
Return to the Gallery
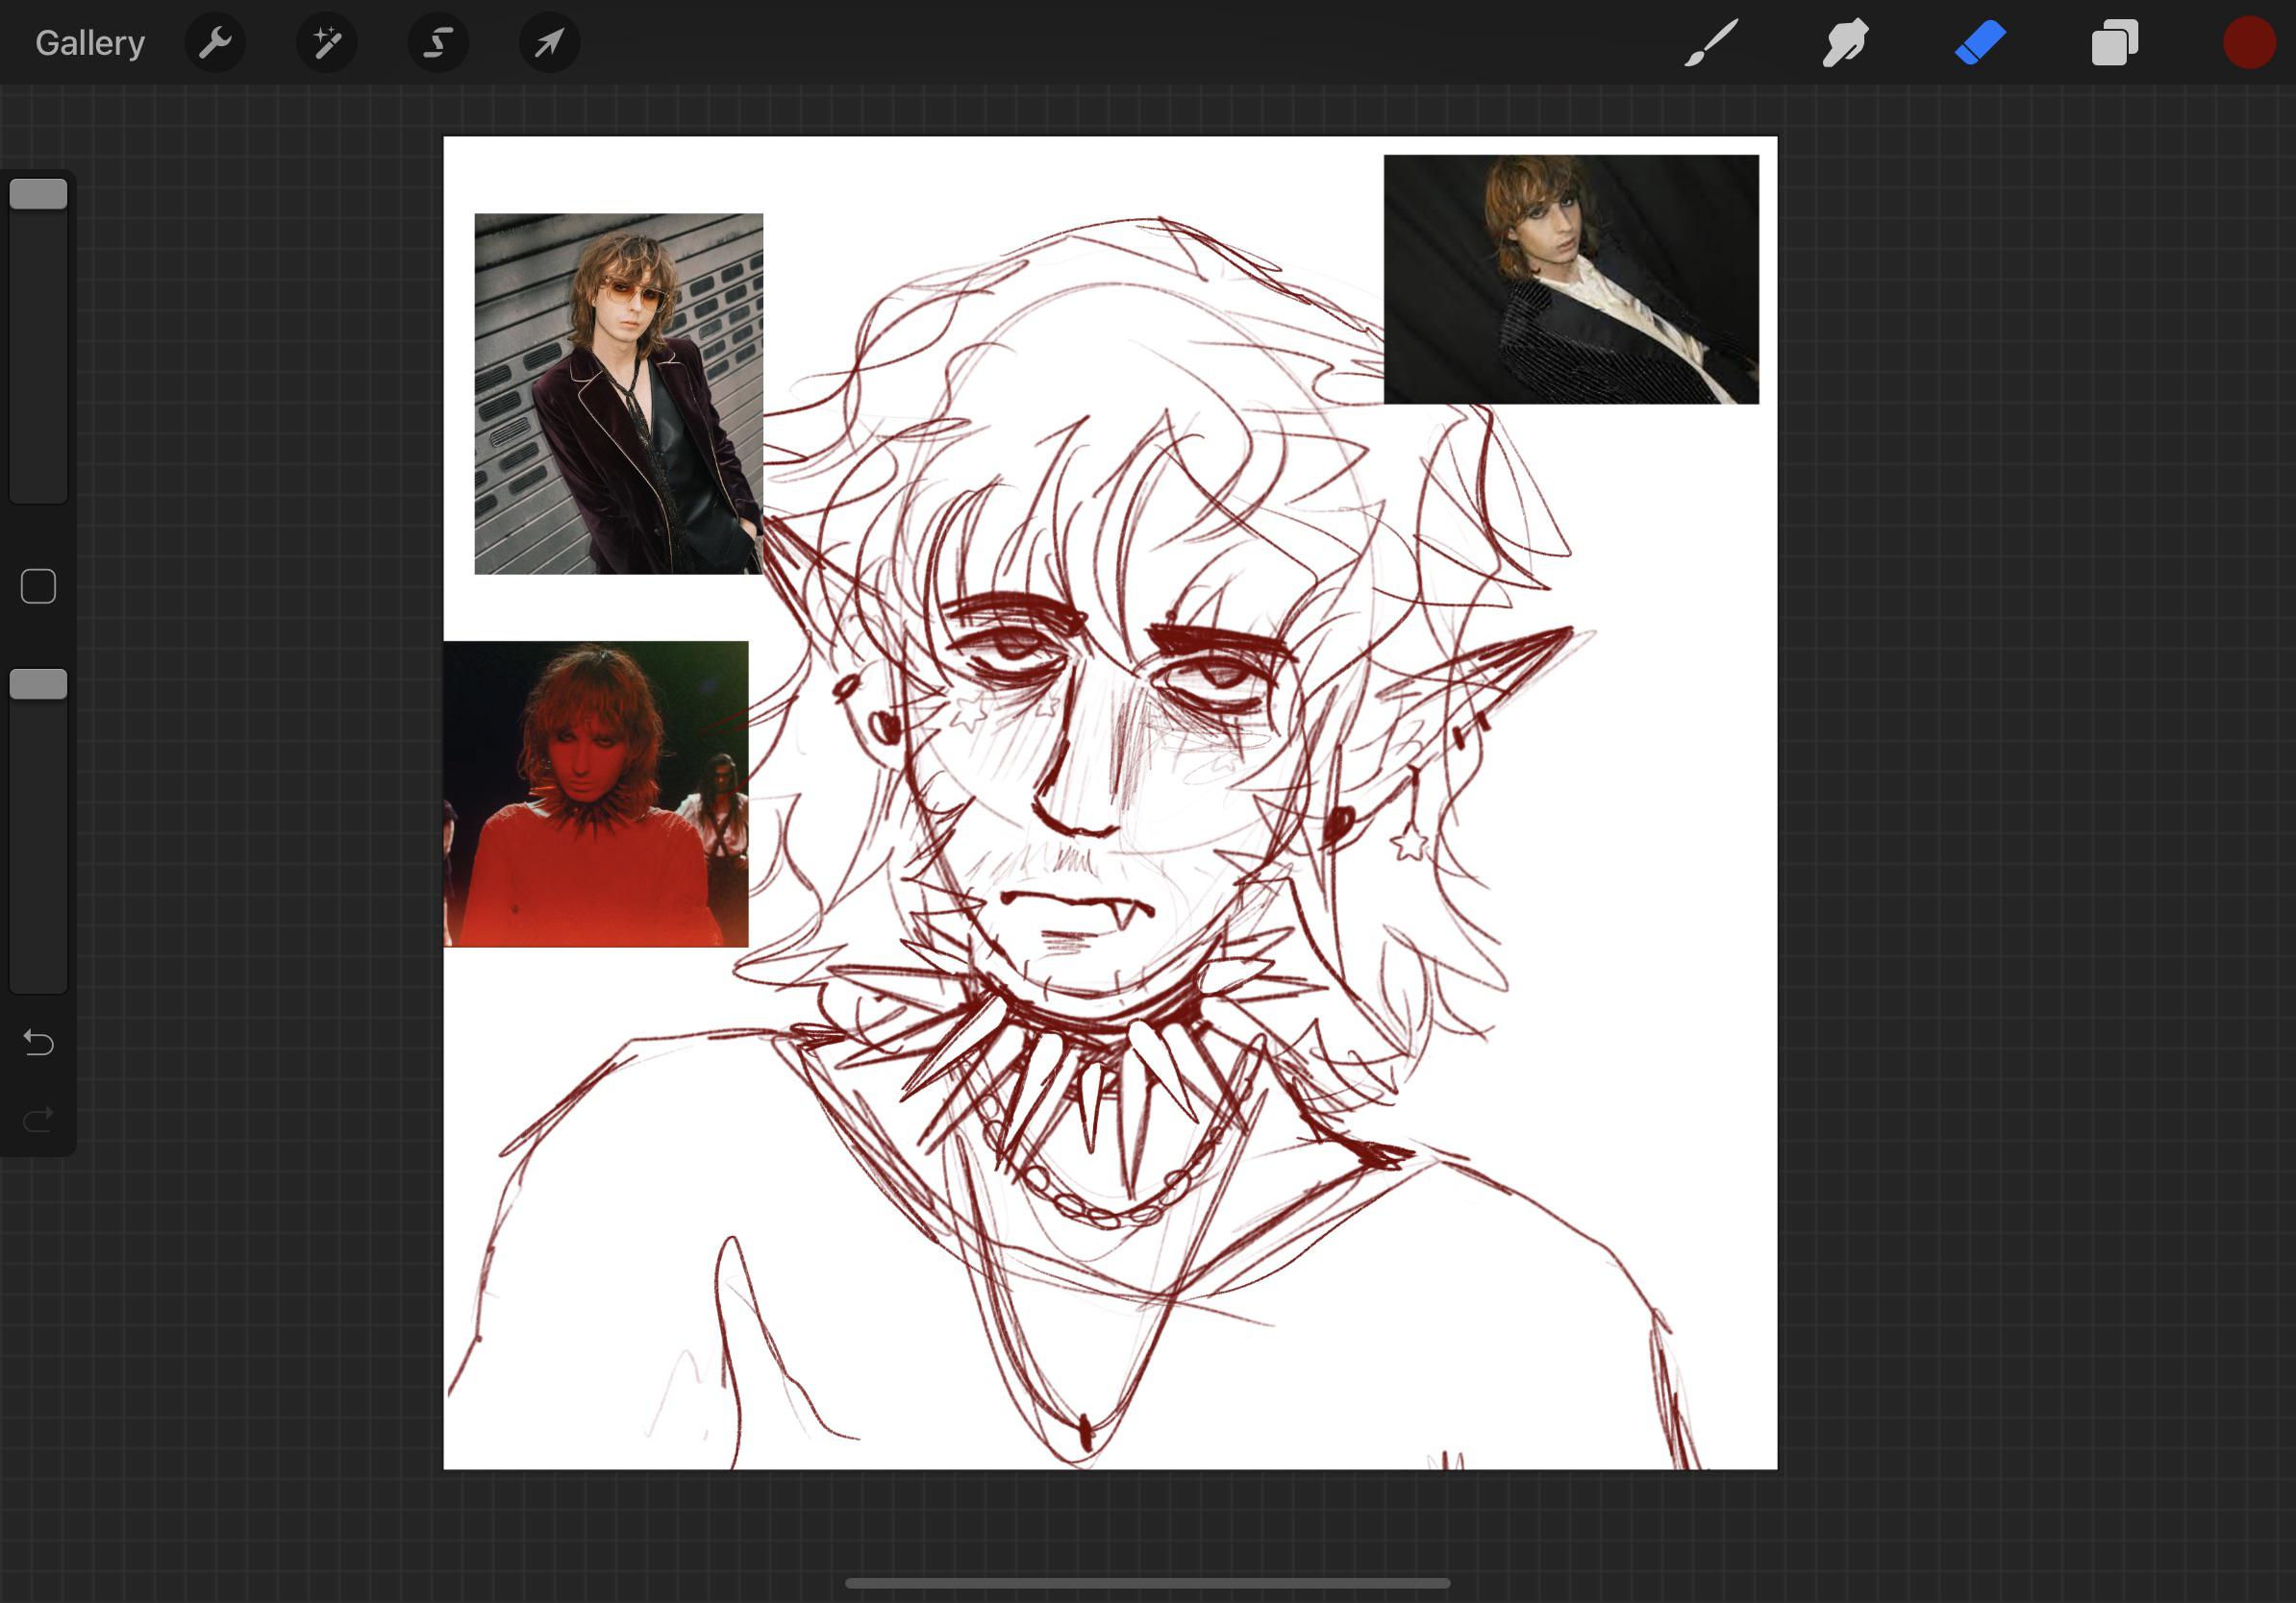coord(89,42)
